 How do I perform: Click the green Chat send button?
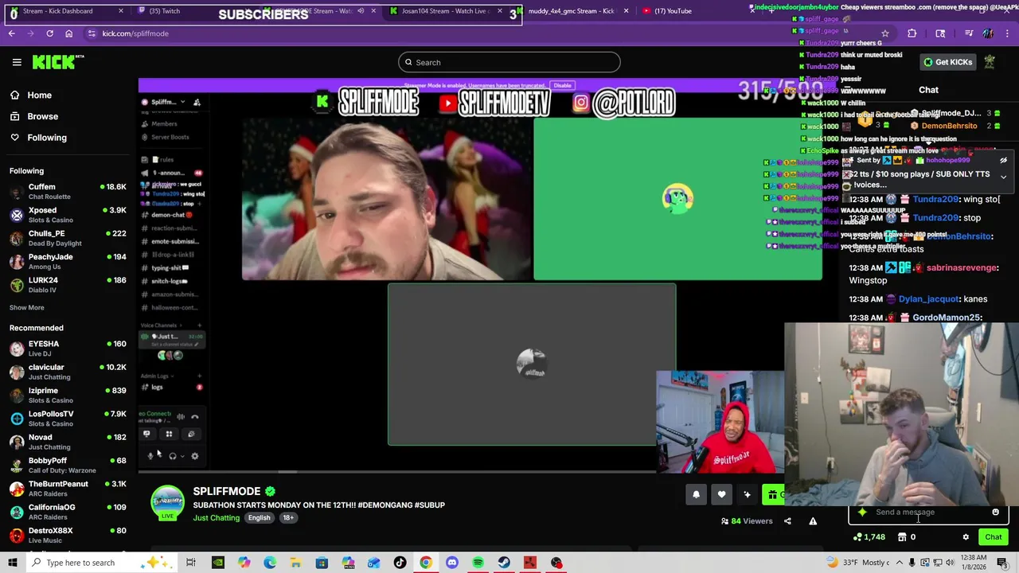pyautogui.click(x=993, y=537)
